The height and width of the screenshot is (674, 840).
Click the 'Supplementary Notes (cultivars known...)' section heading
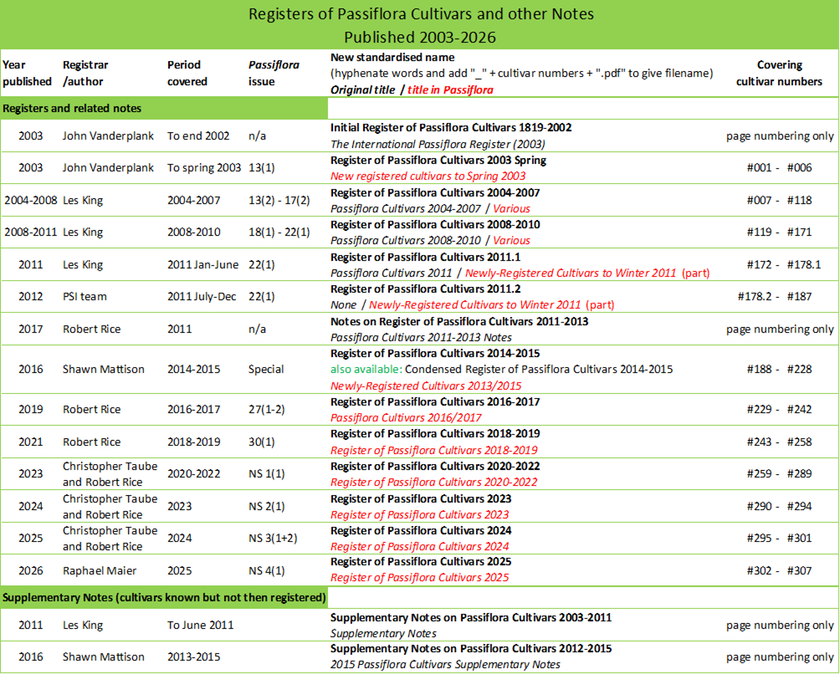pyautogui.click(x=164, y=597)
